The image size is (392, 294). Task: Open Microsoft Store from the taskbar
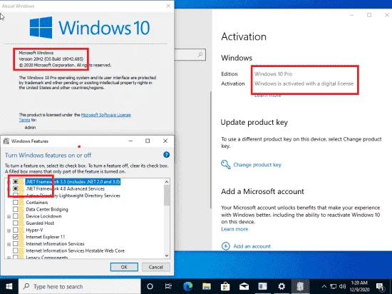pos(225,286)
